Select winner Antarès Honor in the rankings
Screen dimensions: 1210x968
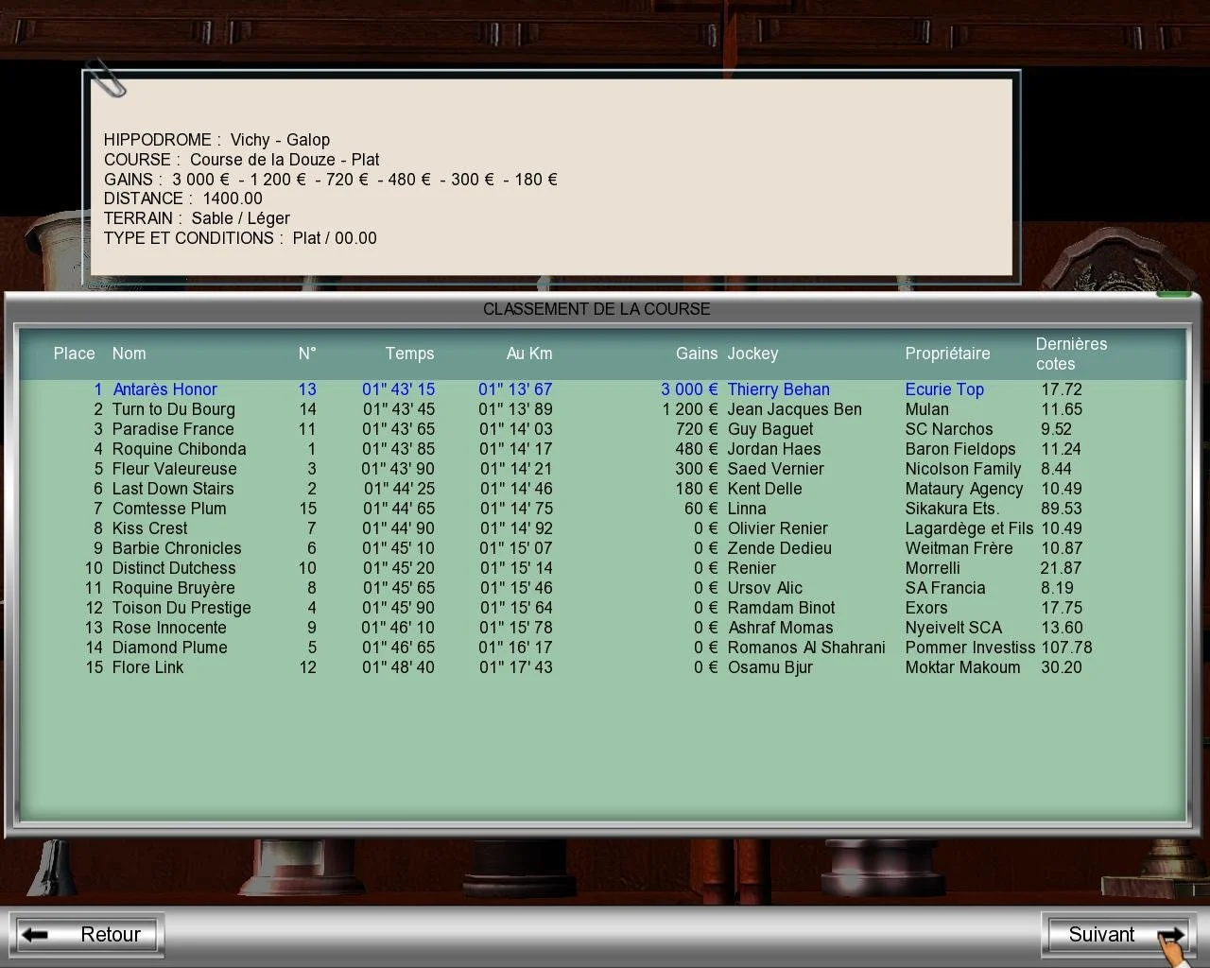(x=164, y=389)
